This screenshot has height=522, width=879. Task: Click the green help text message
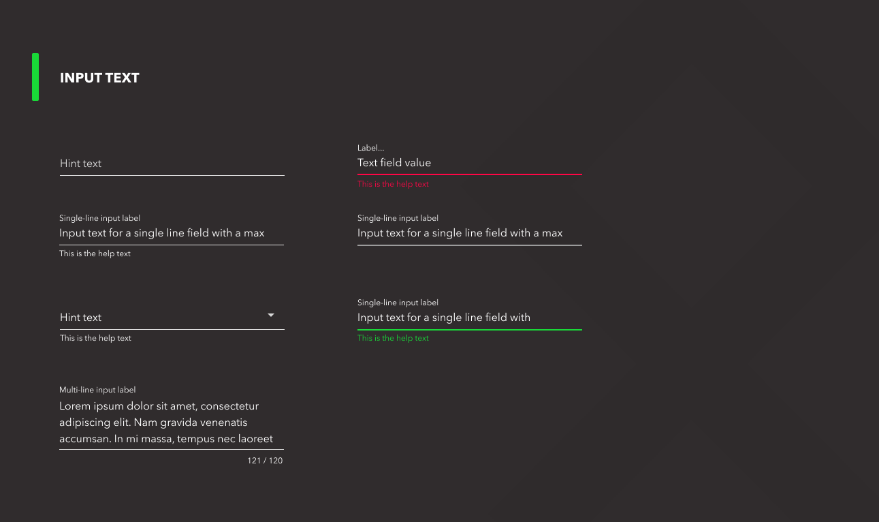tap(393, 338)
